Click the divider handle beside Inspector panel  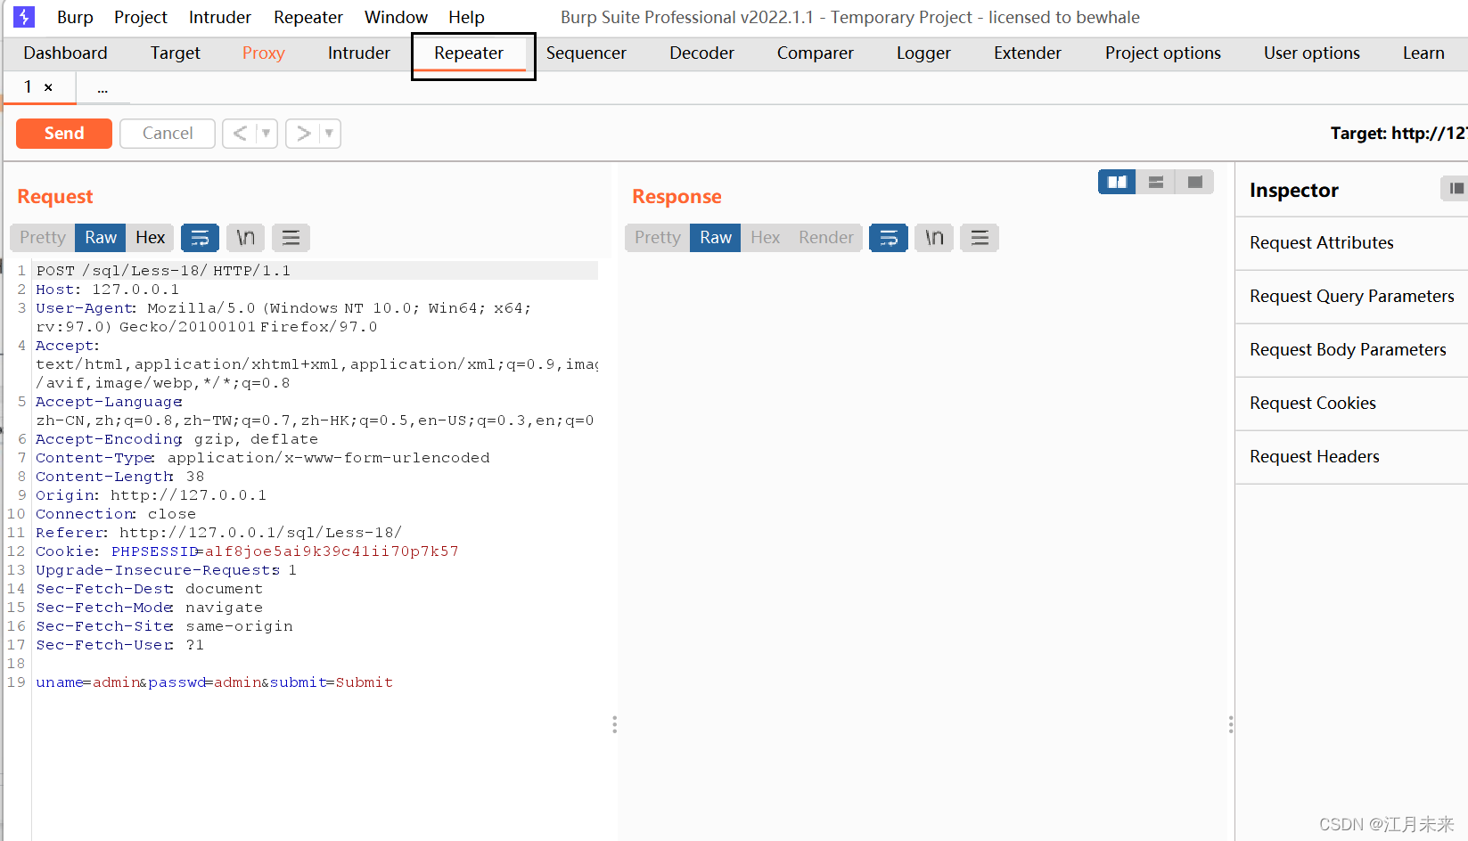[1231, 724]
